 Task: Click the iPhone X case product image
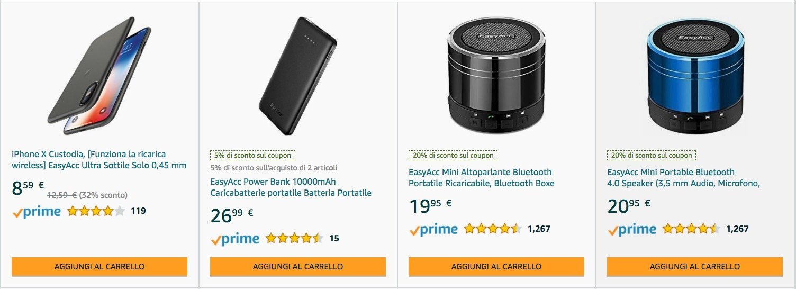point(99,75)
